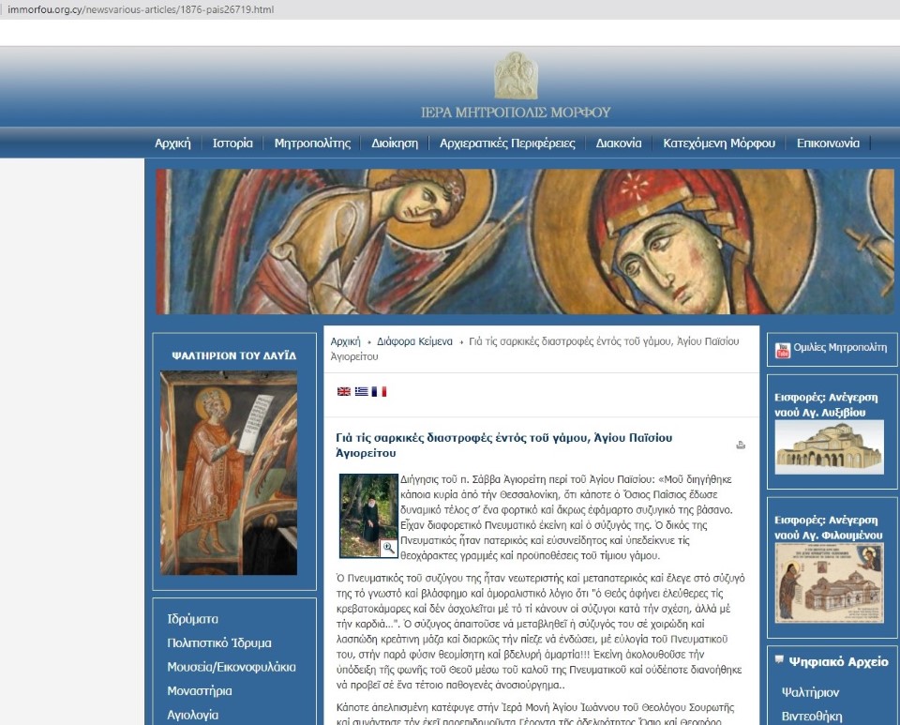Screen dimensions: 900x725
Task: Open Πολιτιστικό Ίδρυμα sidebar link
Action: (x=219, y=642)
